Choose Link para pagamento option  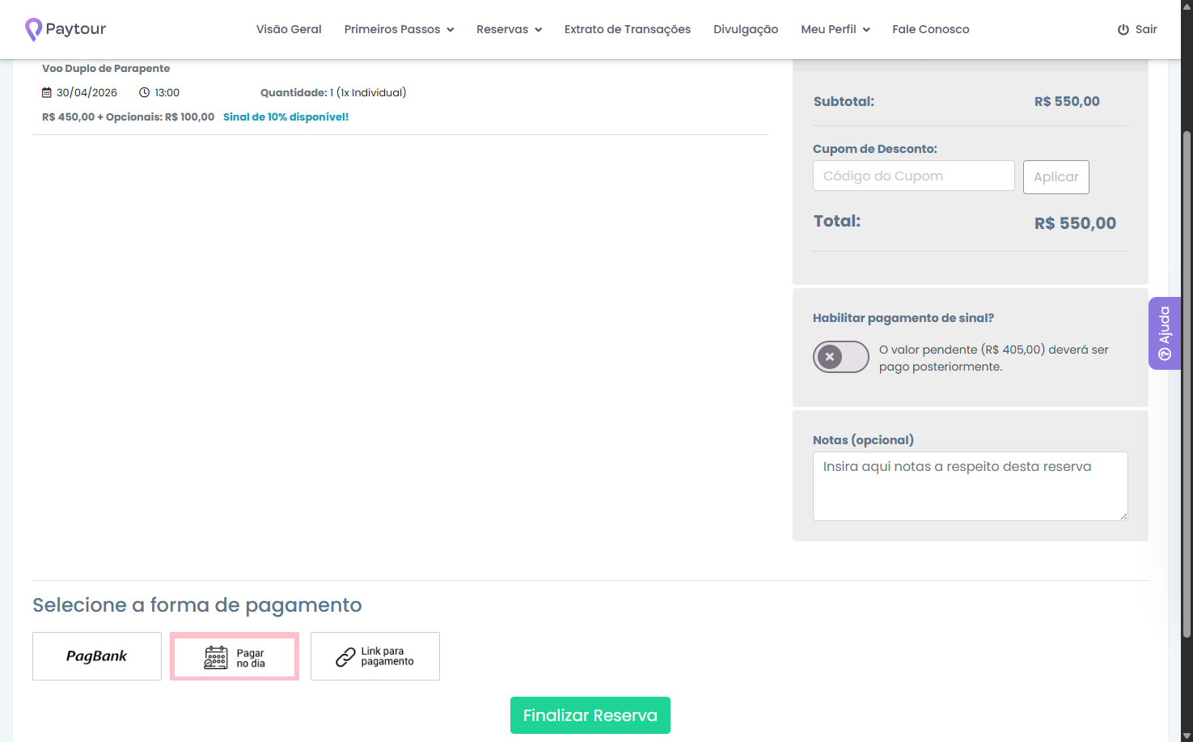(375, 656)
